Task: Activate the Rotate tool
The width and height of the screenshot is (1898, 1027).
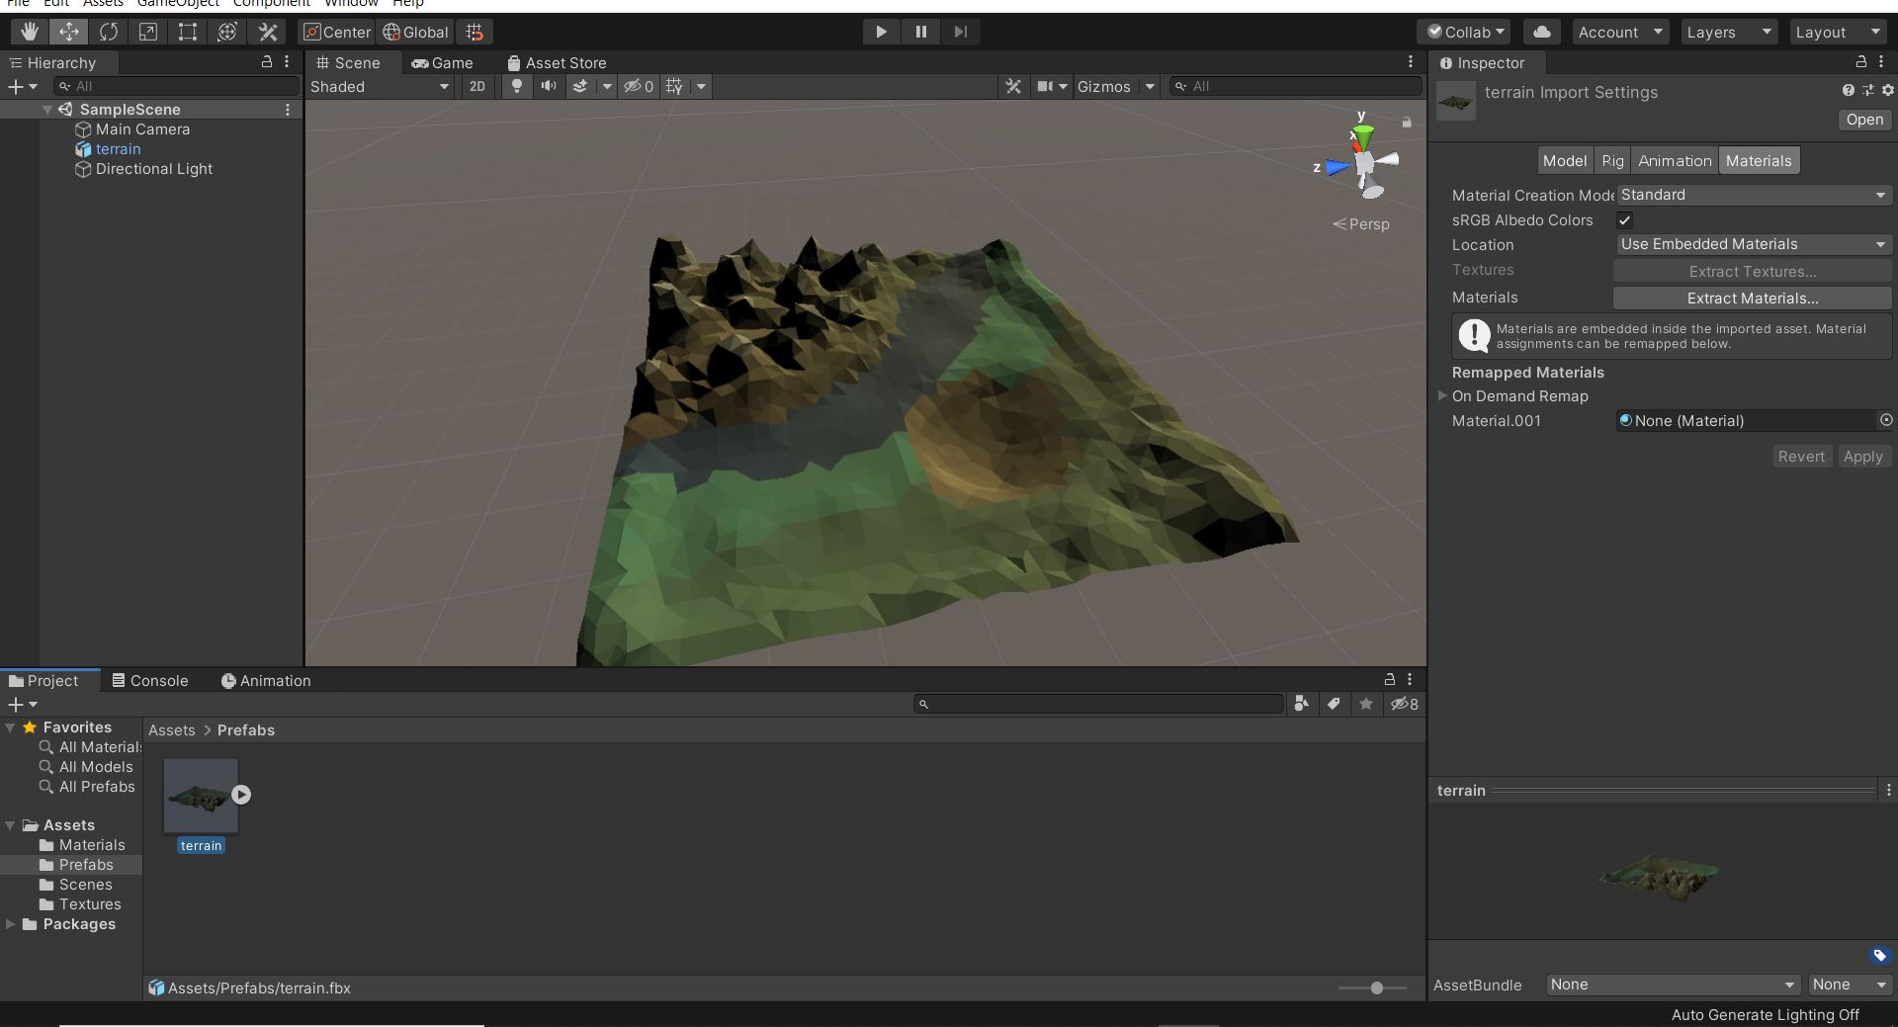Action: click(x=108, y=31)
